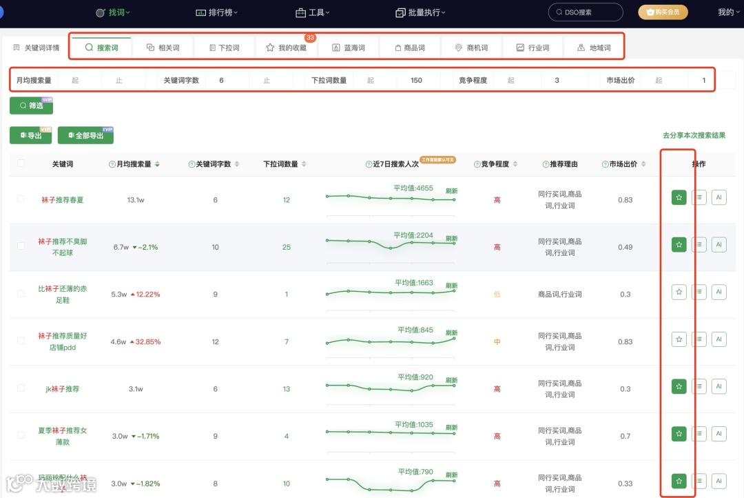This screenshot has height=498, width=744.
Task: Refresh 7-day search chart for jk袜子推荐
Action: point(451,380)
